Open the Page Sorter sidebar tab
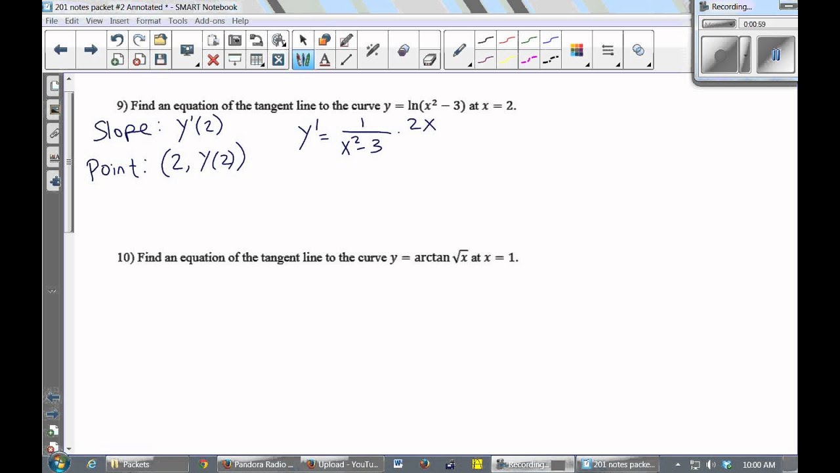Viewport: 840px width, 473px height. click(x=54, y=85)
